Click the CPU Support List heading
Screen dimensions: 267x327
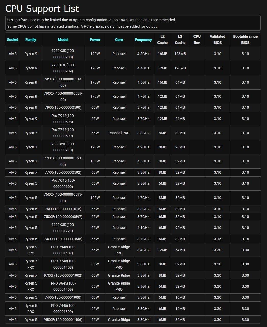click(x=42, y=9)
